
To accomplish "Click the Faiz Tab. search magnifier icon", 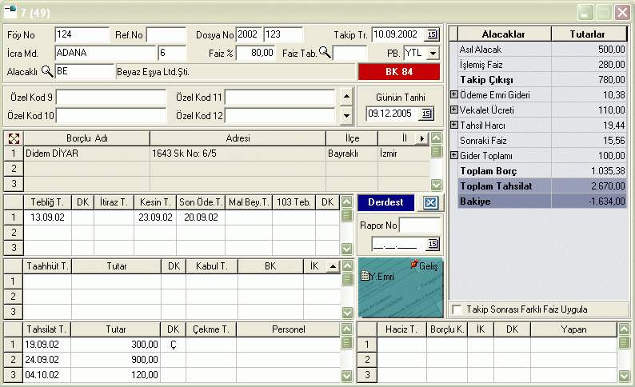I will point(325,52).
